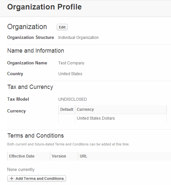Select the Individual Organization value text
Image resolution: width=171 pixels, height=185 pixels.
78,38
